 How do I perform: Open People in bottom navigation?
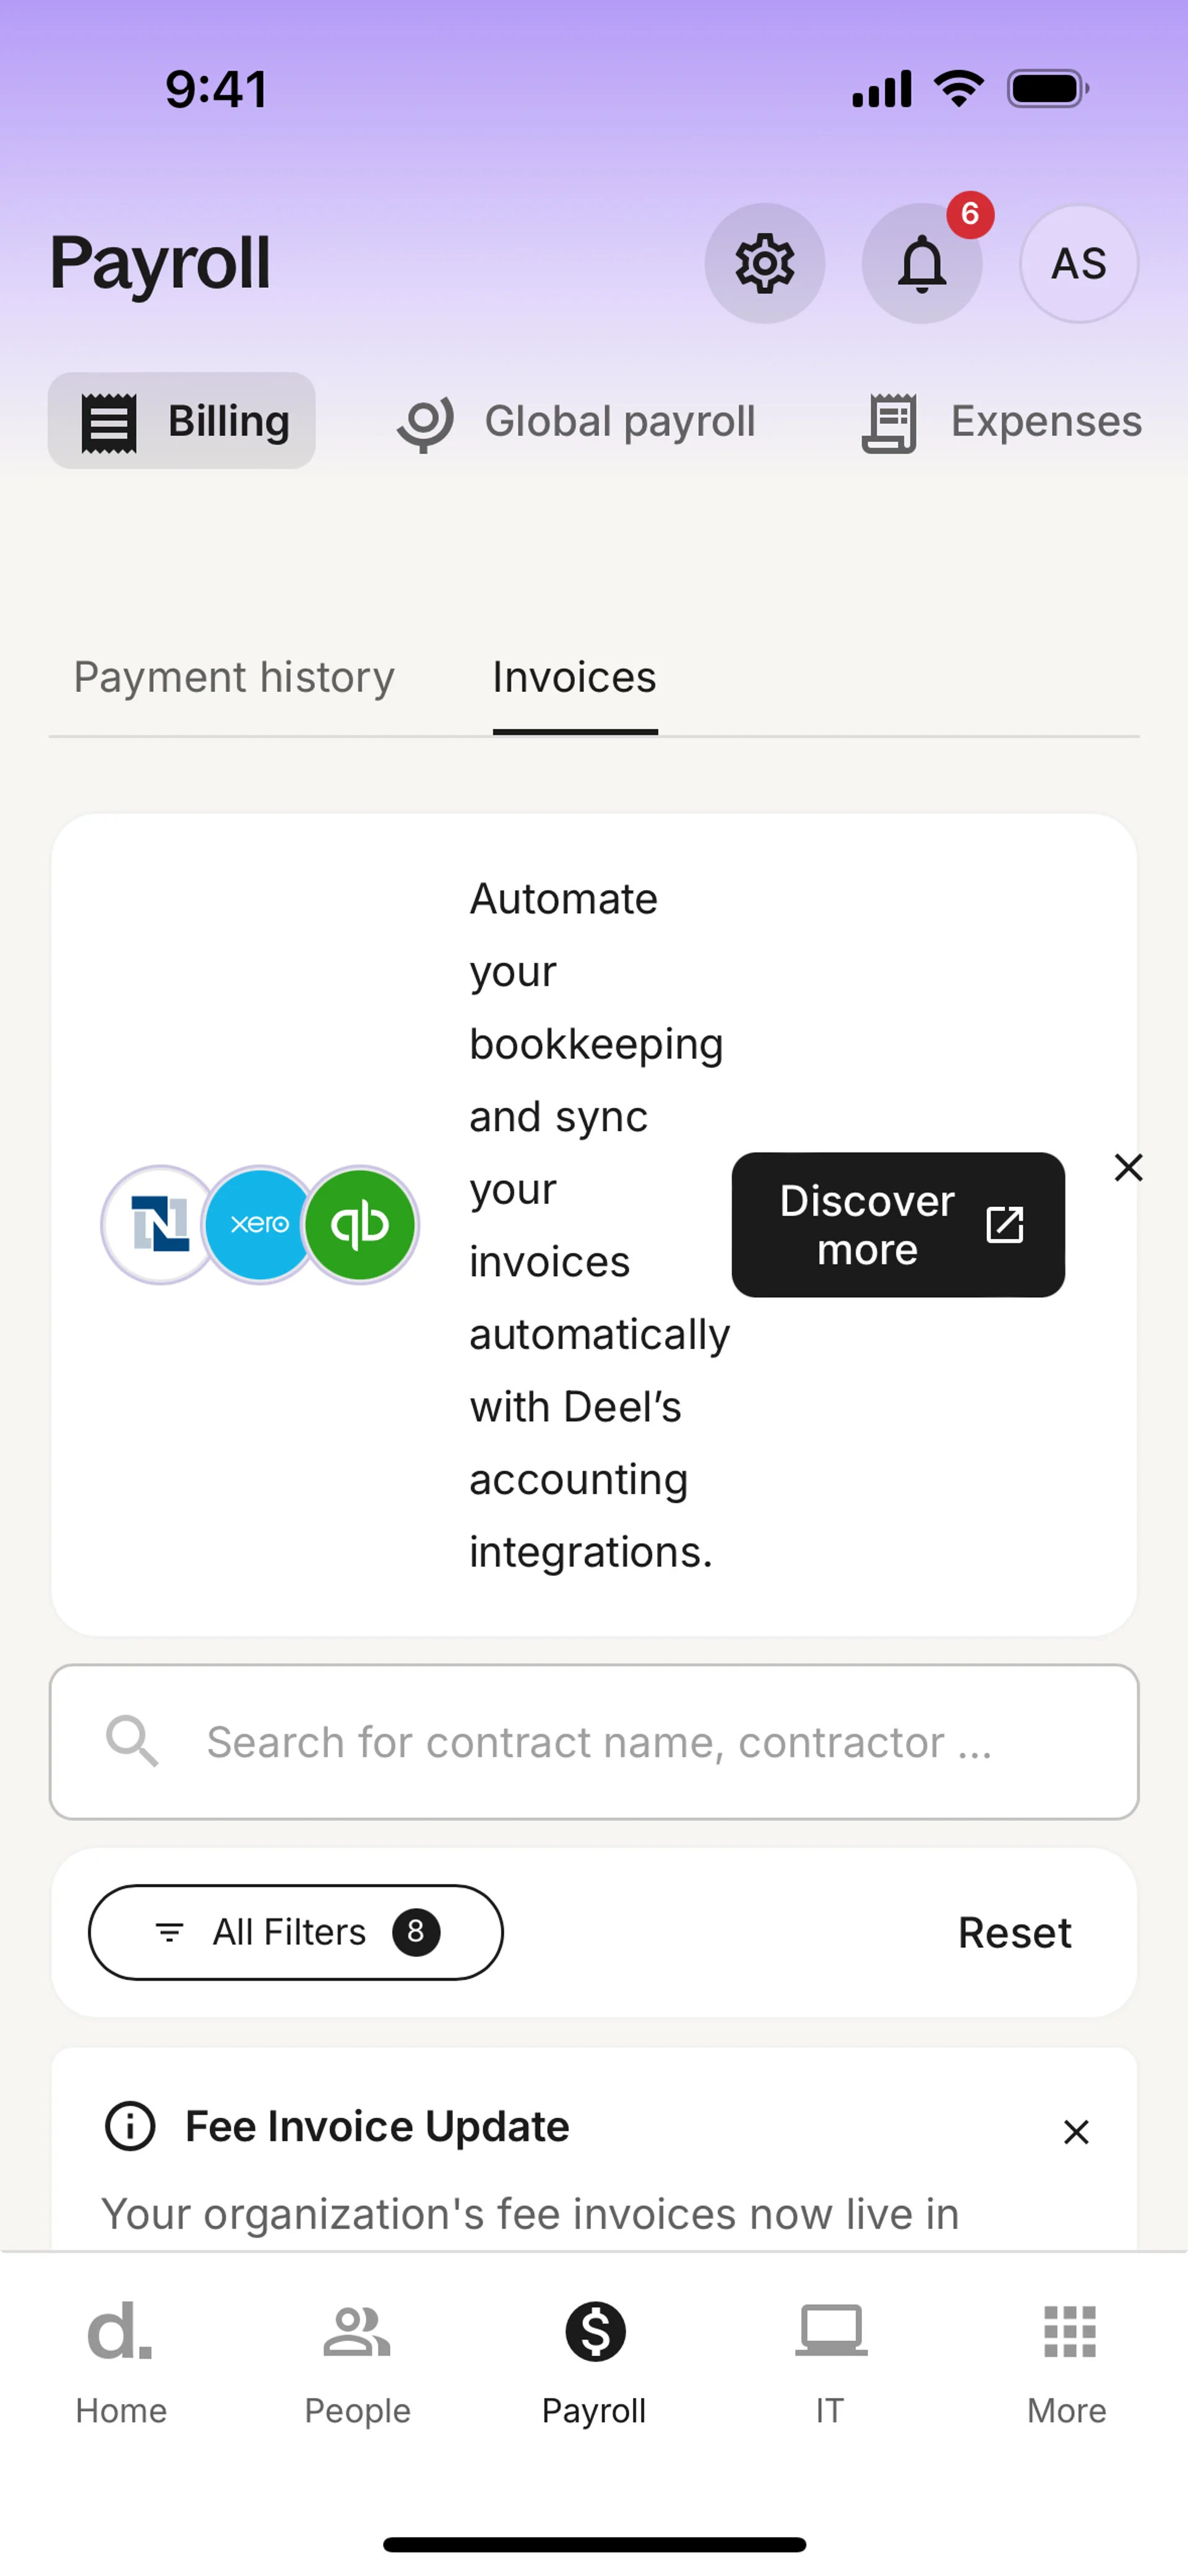pyautogui.click(x=357, y=2362)
